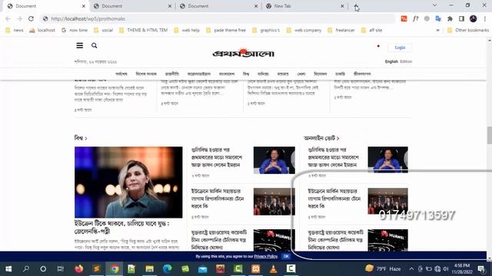Screen dimensions: 492x276
Task: Open the Mail app in the taskbar
Action: pos(203,268)
